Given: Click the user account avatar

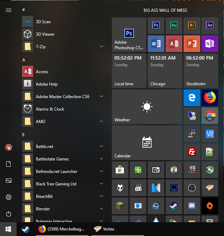Looking at the screenshot, I should click(x=9, y=147).
